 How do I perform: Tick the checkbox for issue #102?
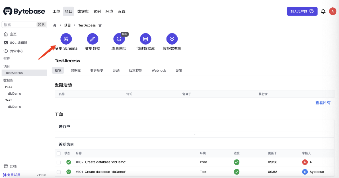pos(59,162)
